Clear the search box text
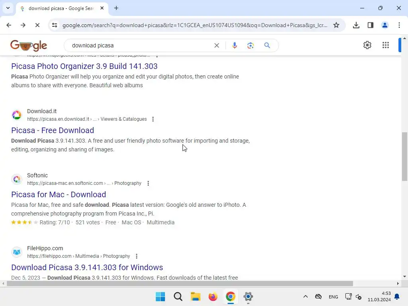The height and width of the screenshot is (306, 408). coord(216,45)
